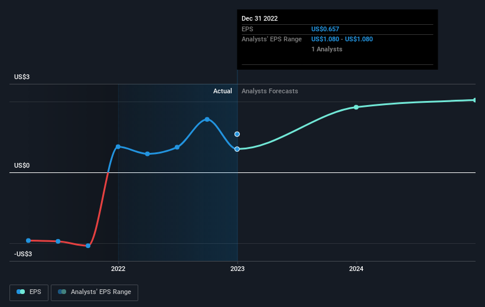485x307 pixels.
Task: Click the Dec 31 2022 tooltip date
Action: tap(259, 18)
